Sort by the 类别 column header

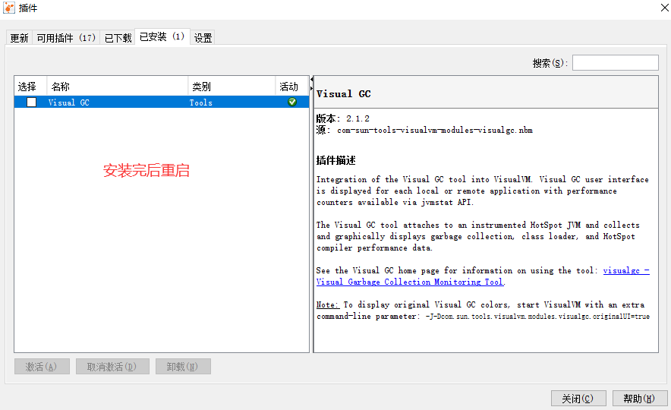[x=232, y=87]
